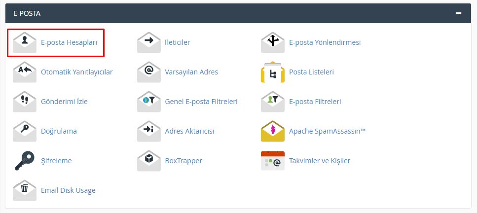The image size is (477, 213).
Task: Open the Email Disk Usage link
Action: click(x=68, y=190)
